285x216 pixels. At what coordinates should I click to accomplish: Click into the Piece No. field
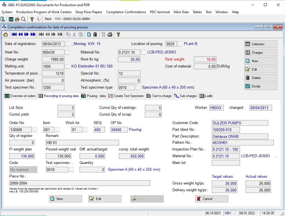[79, 183]
